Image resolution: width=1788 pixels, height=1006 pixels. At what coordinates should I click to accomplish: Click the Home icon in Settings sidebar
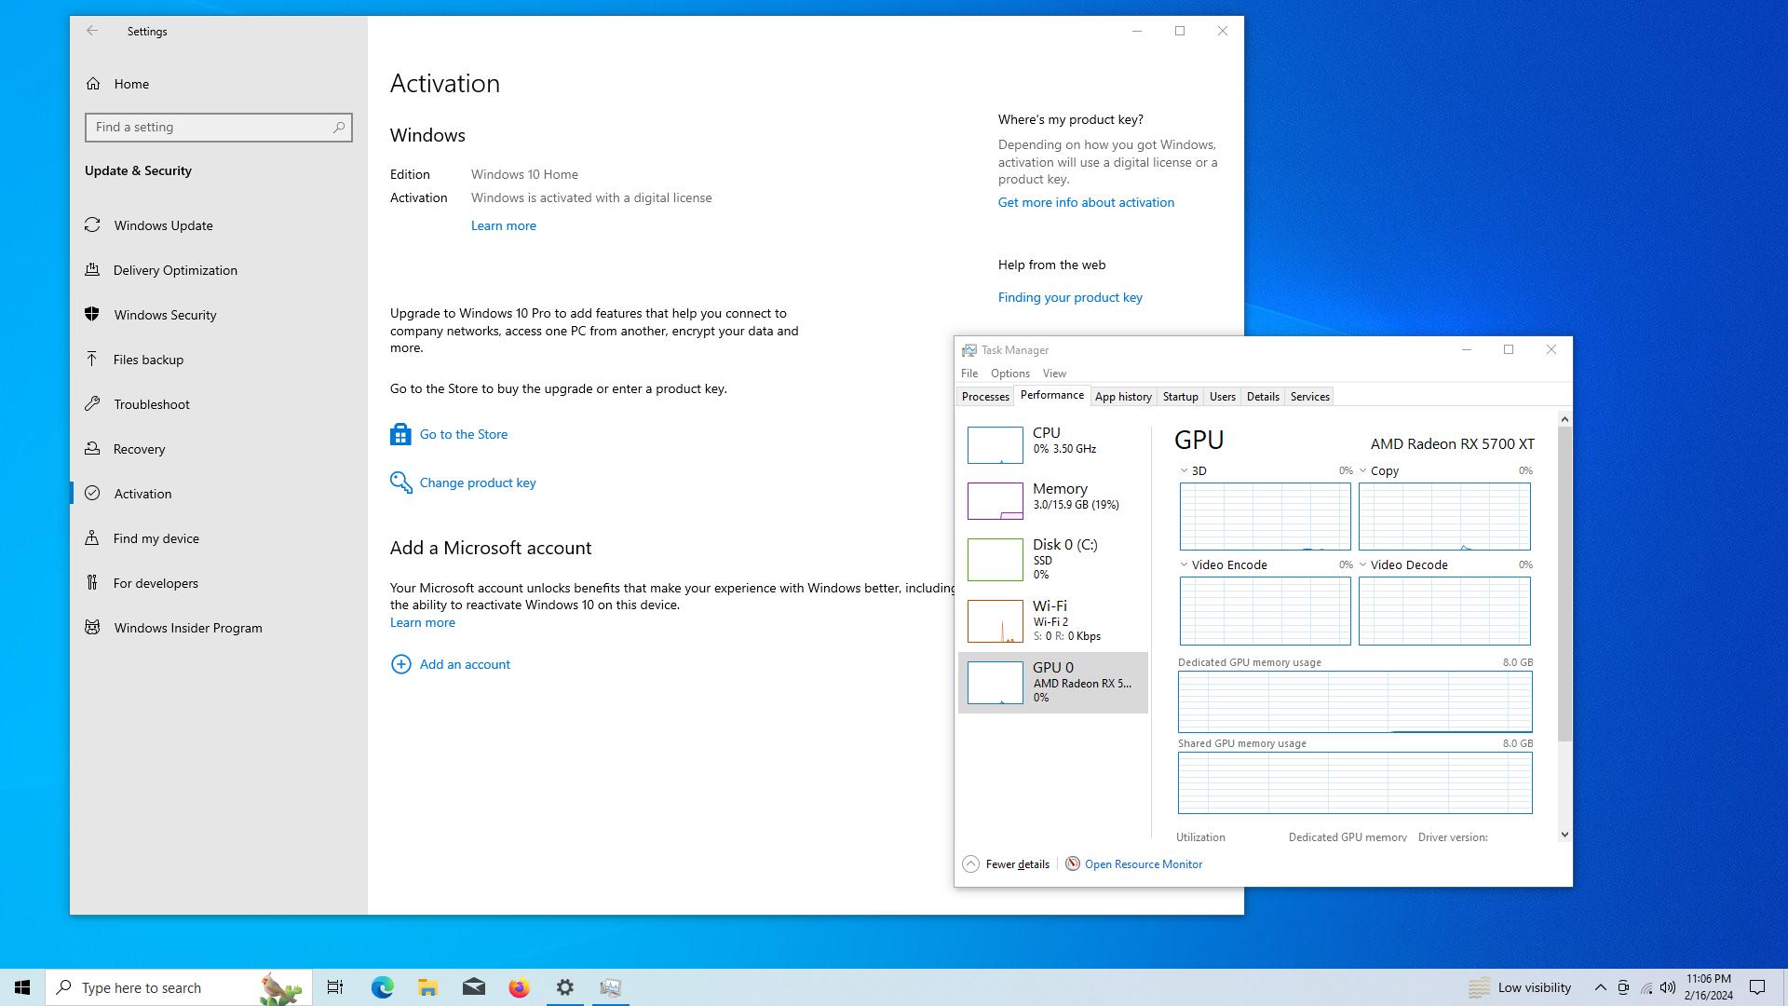pos(93,84)
